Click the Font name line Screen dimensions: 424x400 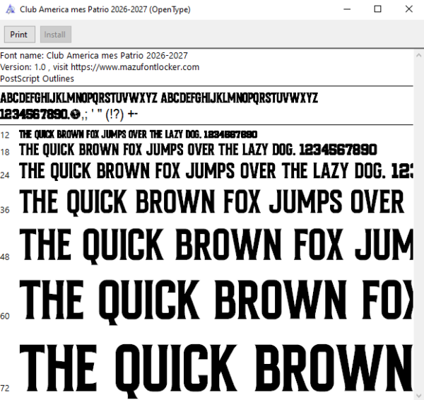94,55
